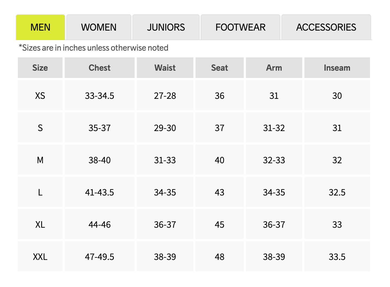390x287 pixels.
Task: Click the XL seat value 45
Action: tap(219, 224)
